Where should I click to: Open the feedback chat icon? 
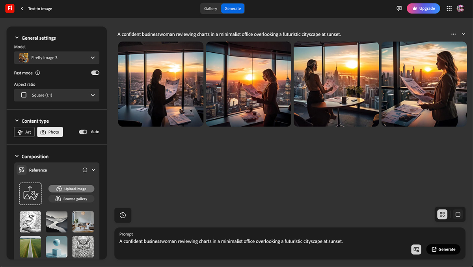pos(399,8)
